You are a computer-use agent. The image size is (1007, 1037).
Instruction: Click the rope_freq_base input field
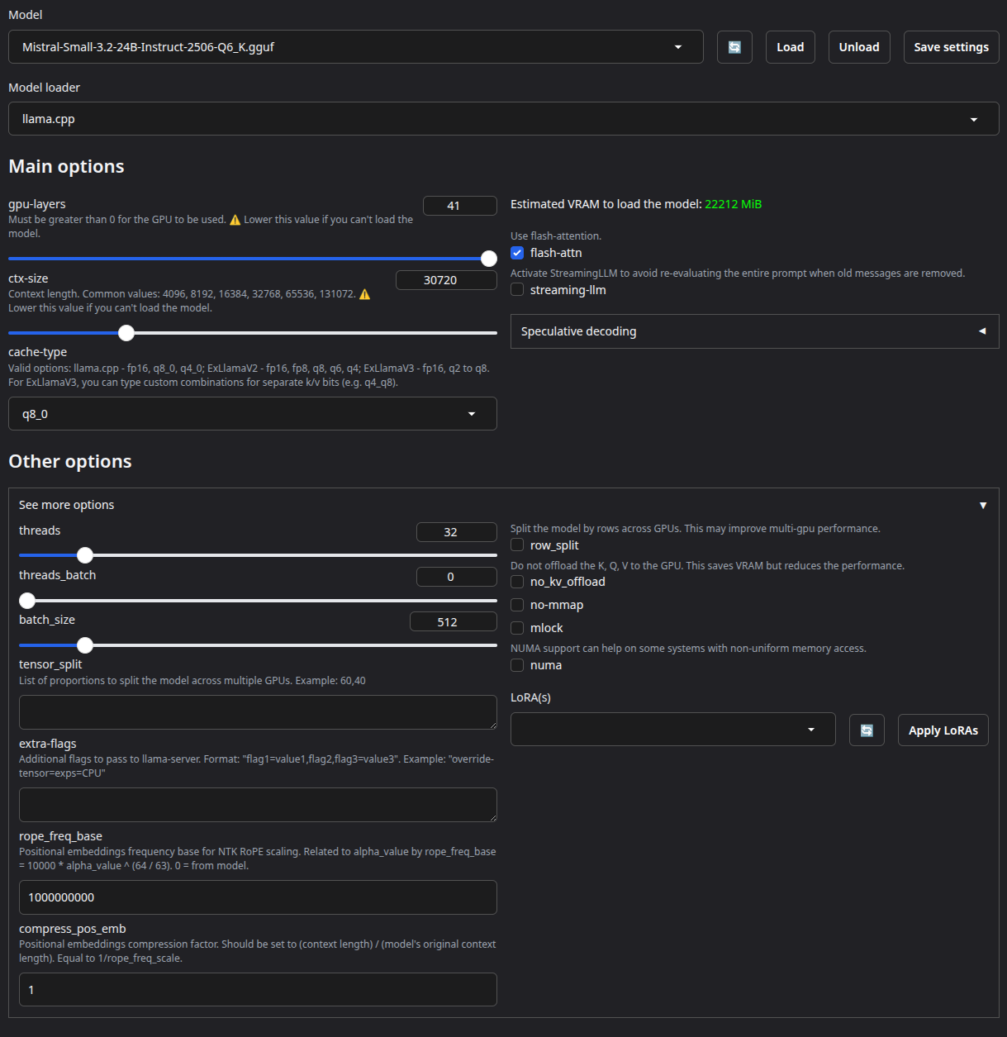pyautogui.click(x=258, y=897)
